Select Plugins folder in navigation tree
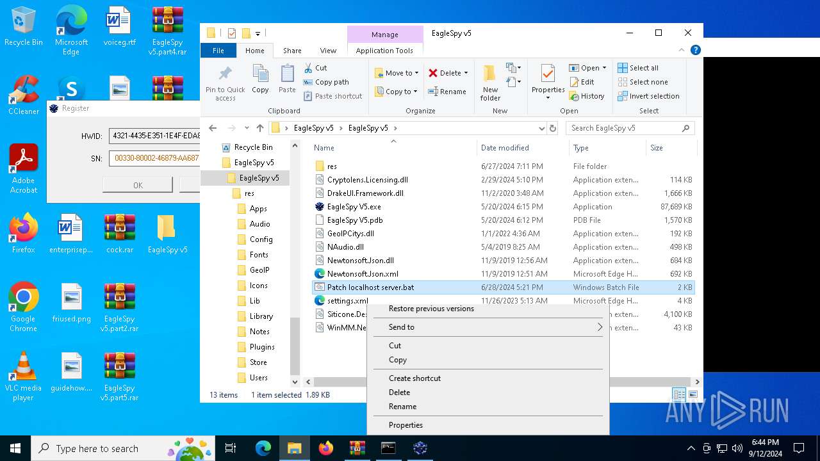 [262, 347]
